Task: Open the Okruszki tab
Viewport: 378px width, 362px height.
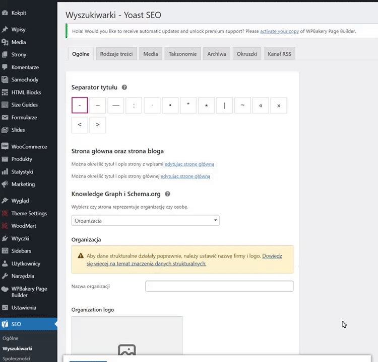Action: tap(247, 54)
